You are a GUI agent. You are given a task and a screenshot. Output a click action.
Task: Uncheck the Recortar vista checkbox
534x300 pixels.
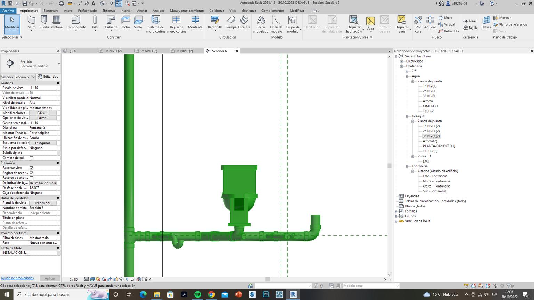[32, 168]
